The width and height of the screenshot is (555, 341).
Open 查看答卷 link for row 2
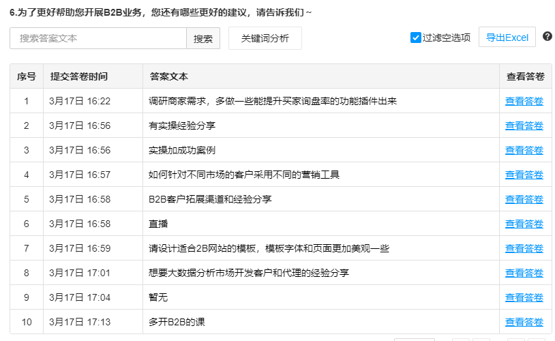click(x=524, y=125)
